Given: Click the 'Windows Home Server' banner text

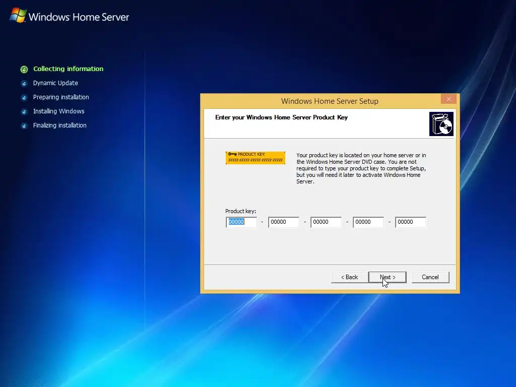Looking at the screenshot, I should coord(79,17).
